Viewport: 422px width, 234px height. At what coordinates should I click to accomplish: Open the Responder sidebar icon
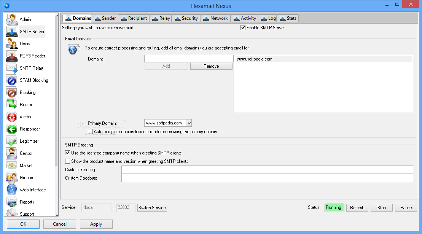coord(11,129)
